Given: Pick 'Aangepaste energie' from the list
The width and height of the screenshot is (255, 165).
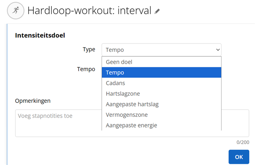Looking at the screenshot, I should click(x=161, y=125).
